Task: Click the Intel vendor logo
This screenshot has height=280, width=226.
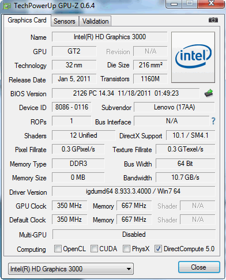Action: [193, 58]
